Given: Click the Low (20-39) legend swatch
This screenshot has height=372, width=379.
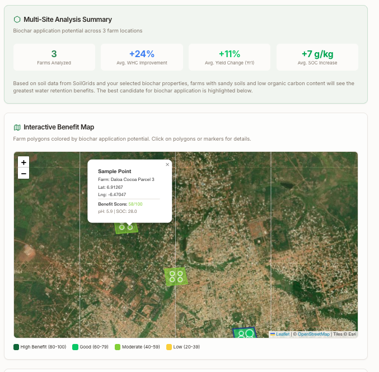Looking at the screenshot, I should (170, 347).
